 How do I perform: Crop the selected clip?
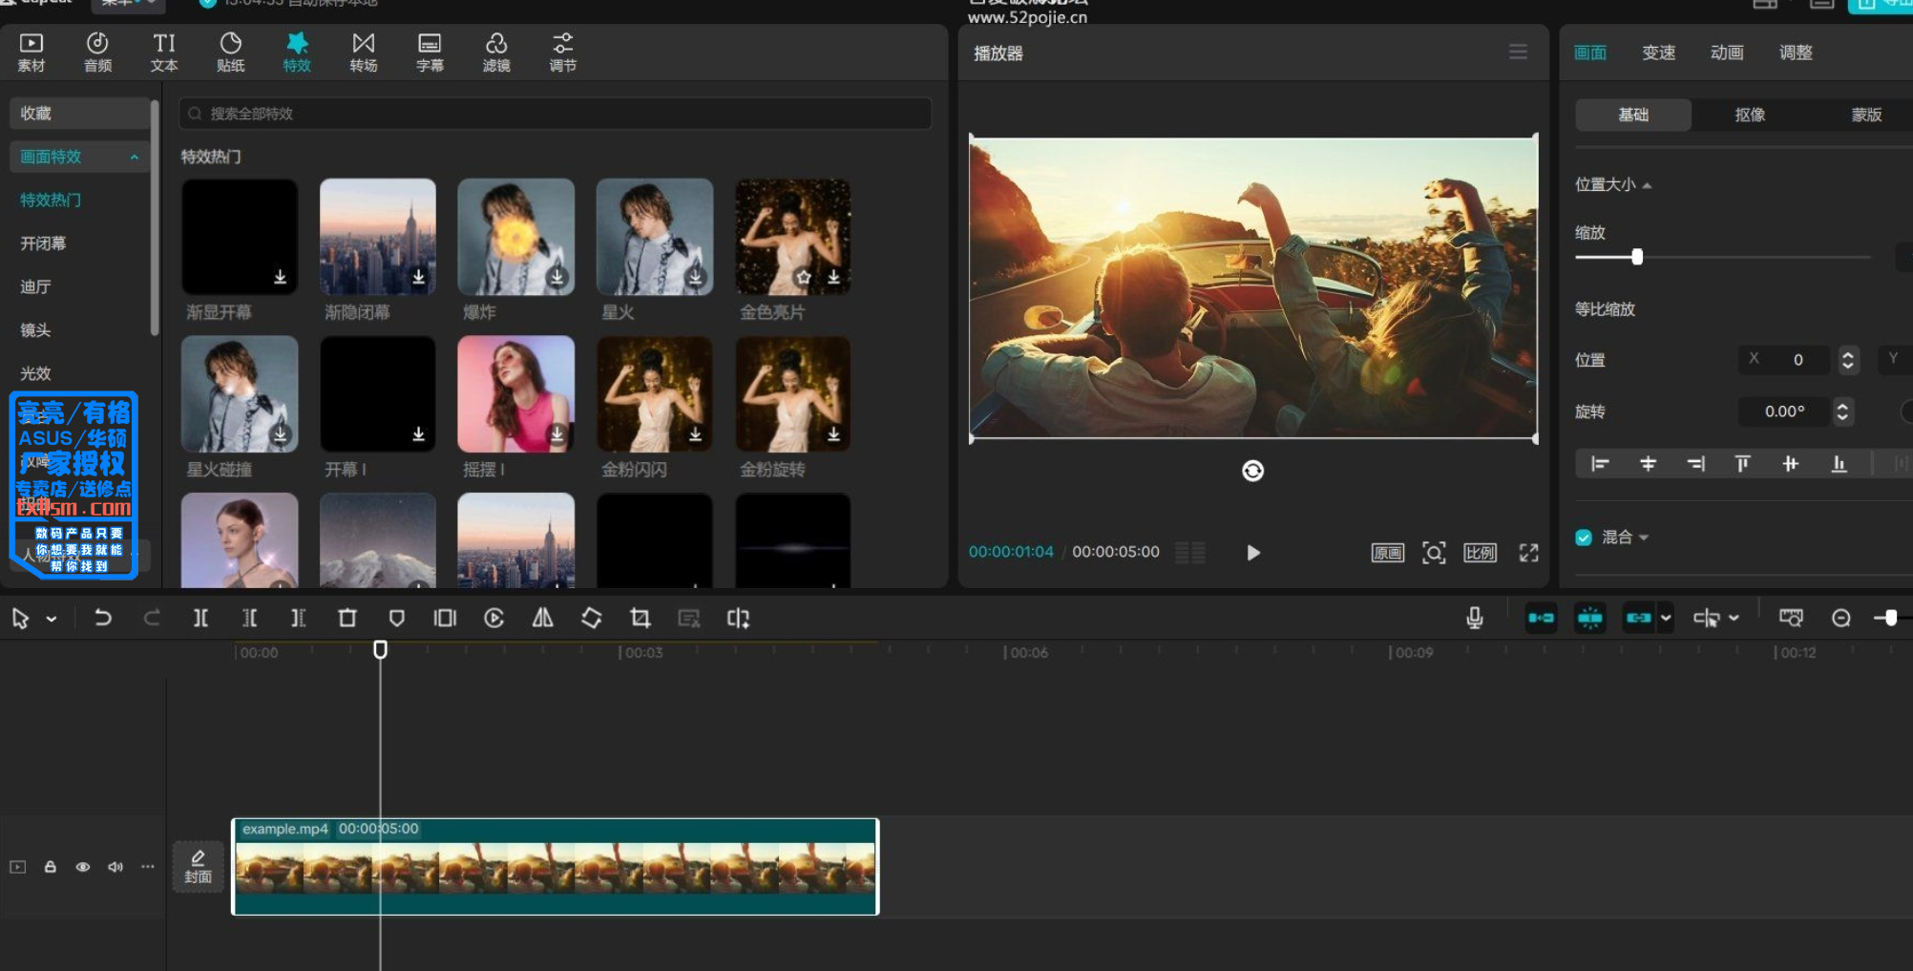pyautogui.click(x=641, y=618)
